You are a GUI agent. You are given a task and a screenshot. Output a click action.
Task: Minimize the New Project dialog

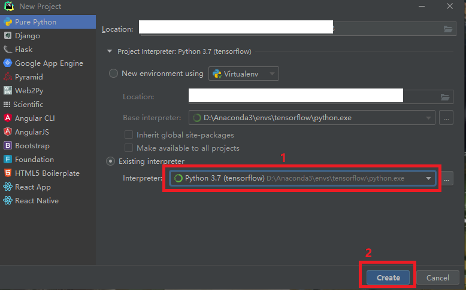tap(422, 6)
